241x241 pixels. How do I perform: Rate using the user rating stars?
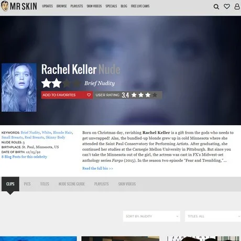click(144, 95)
